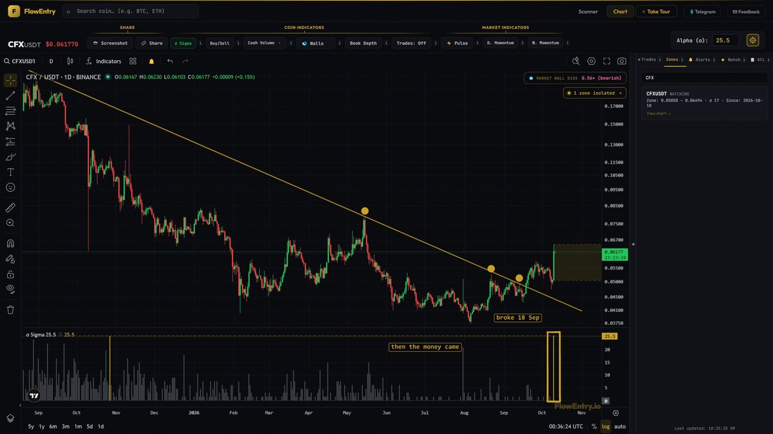
Task: Toggle hide all drawings eye icon
Action: (10, 289)
